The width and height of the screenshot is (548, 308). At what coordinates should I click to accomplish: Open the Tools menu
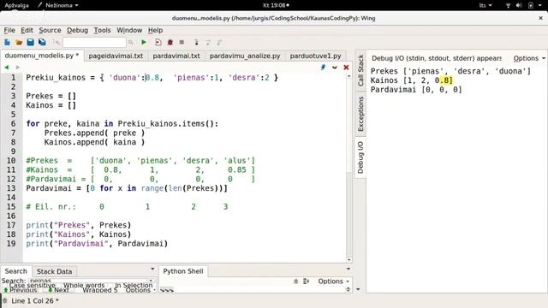(102, 31)
